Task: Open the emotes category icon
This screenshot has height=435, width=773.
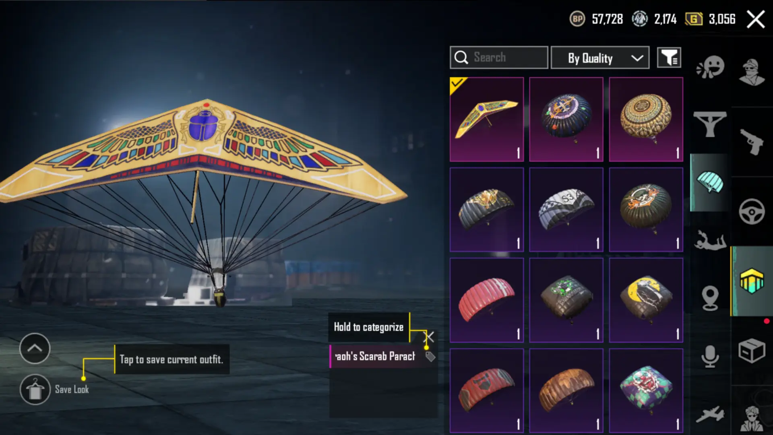Action: 711,67
